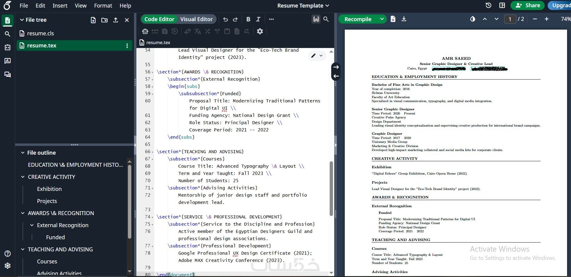The height and width of the screenshot is (277, 571).
Task: Click the clipboard icon in the toolbar
Action: [227, 31]
